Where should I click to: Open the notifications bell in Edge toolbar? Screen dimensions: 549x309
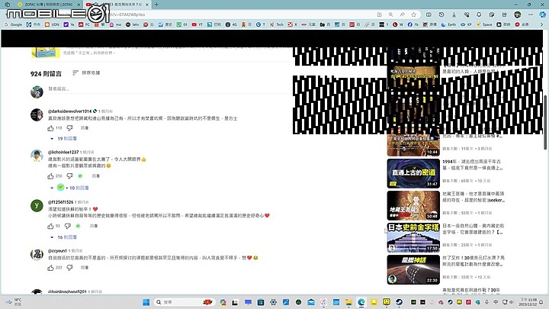(x=479, y=14)
